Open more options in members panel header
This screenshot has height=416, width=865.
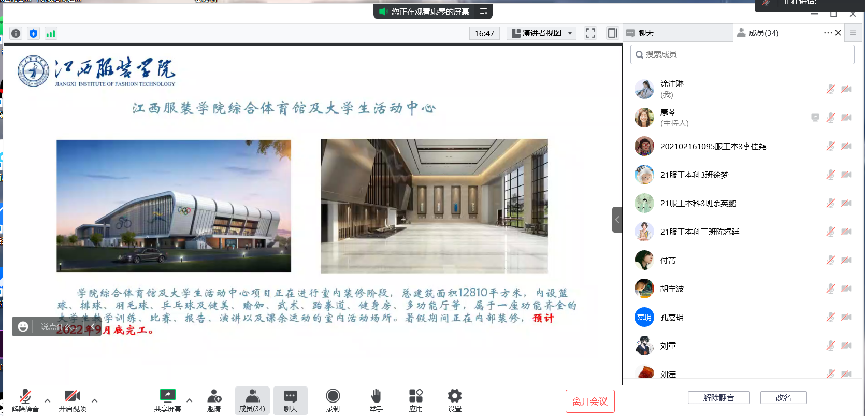click(828, 33)
